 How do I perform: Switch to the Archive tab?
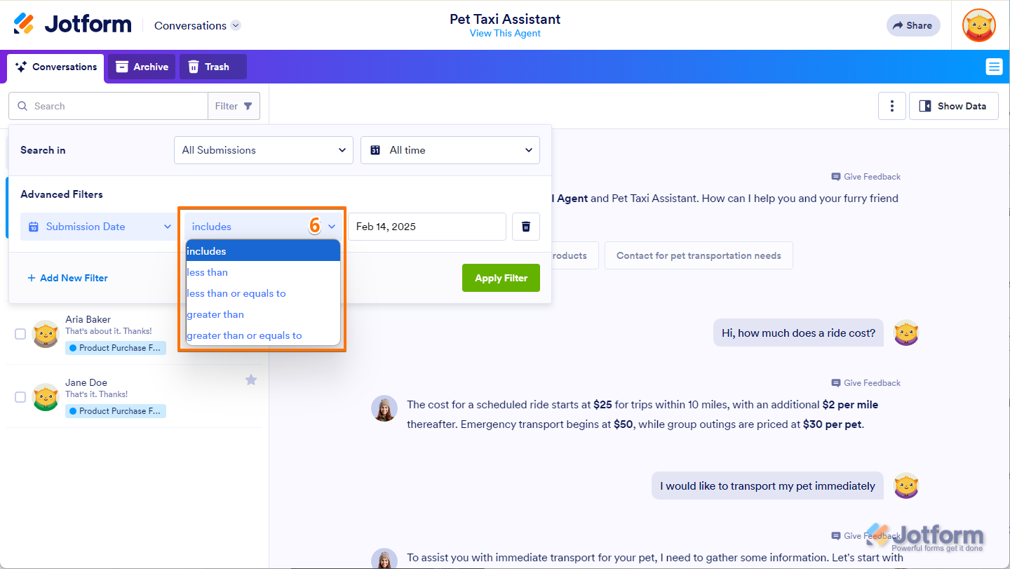tap(142, 67)
